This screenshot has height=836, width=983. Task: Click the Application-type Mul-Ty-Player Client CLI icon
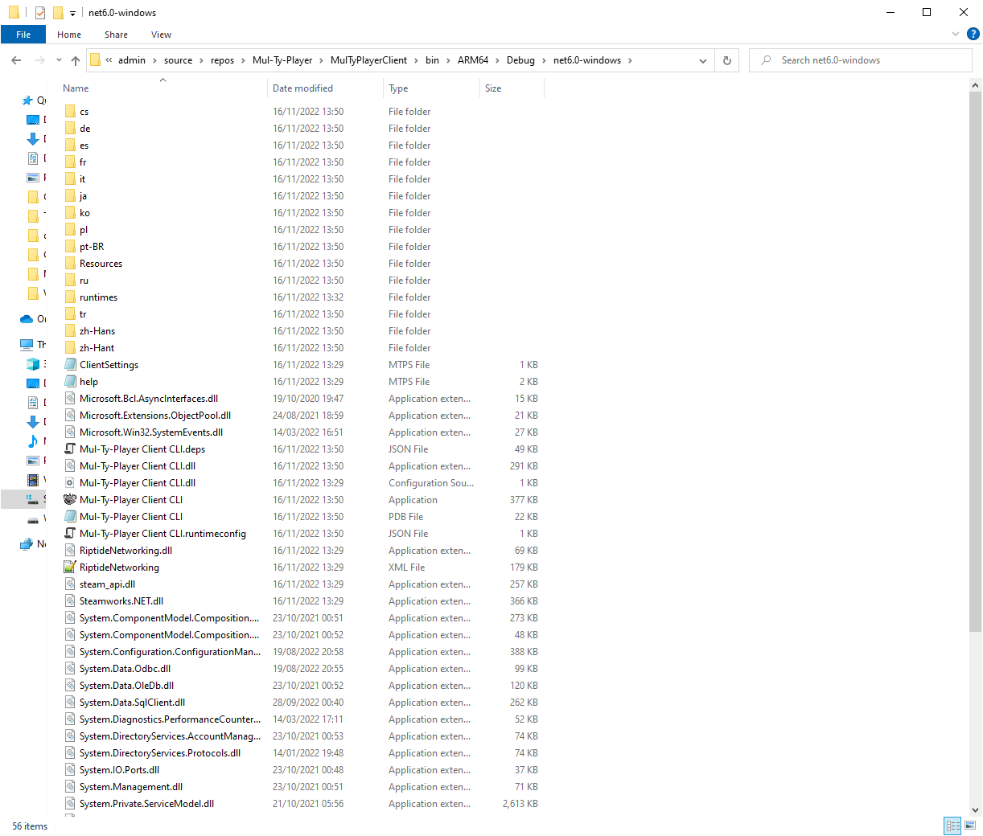pyautogui.click(x=70, y=500)
